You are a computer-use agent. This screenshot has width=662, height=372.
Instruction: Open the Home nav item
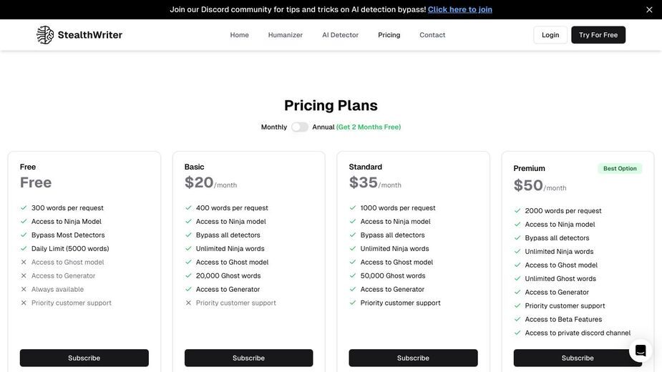pyautogui.click(x=239, y=35)
